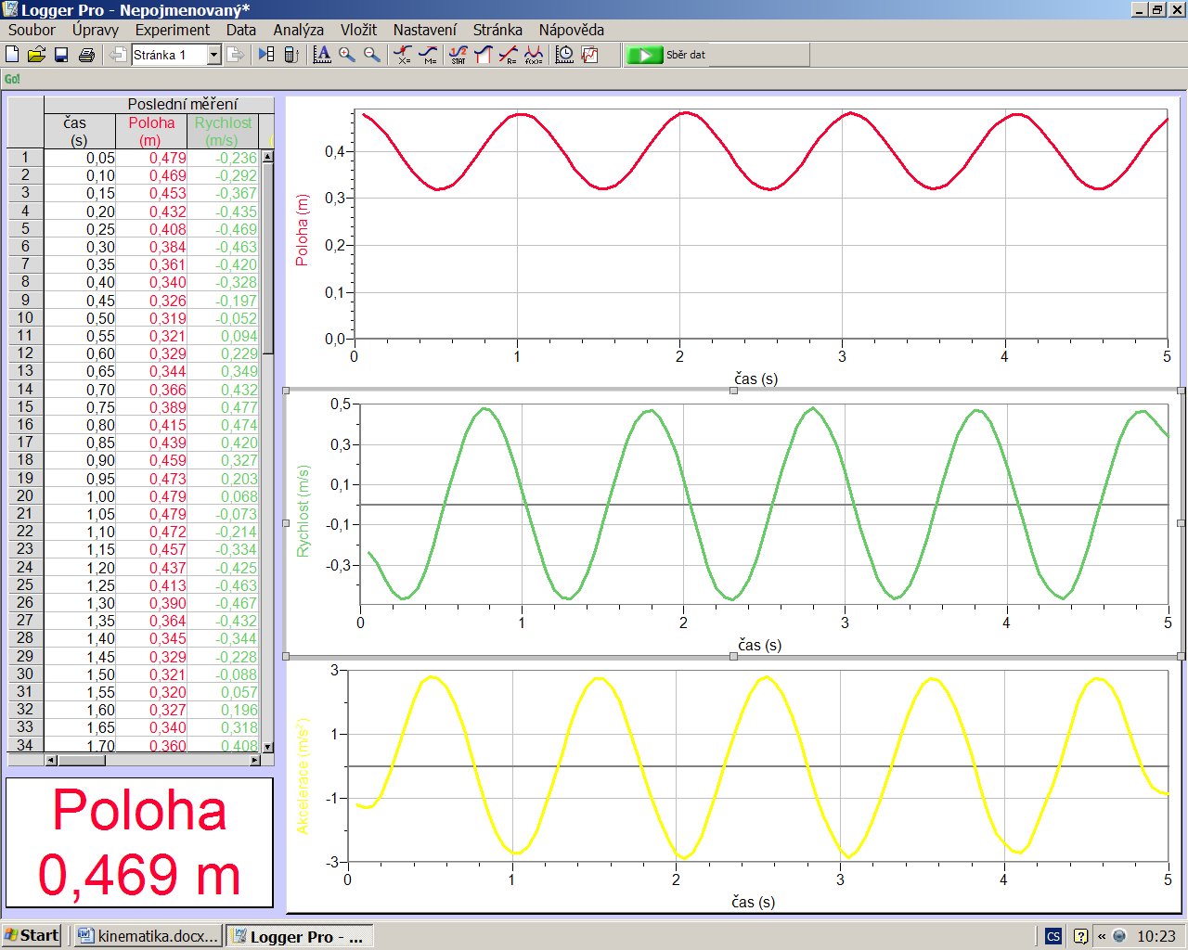Click the Go! status indicator
The height and width of the screenshot is (950, 1188).
(x=12, y=79)
